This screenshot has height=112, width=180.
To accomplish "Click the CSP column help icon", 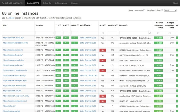I will (68, 25).
